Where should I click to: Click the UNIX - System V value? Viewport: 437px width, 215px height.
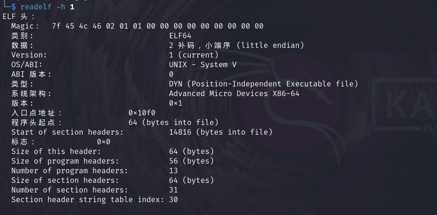(203, 65)
